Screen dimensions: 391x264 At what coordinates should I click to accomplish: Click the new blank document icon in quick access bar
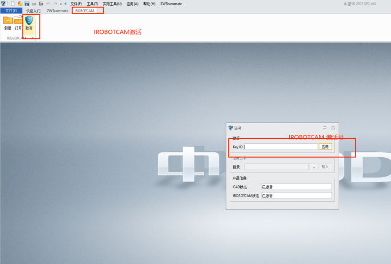pyautogui.click(x=13, y=4)
